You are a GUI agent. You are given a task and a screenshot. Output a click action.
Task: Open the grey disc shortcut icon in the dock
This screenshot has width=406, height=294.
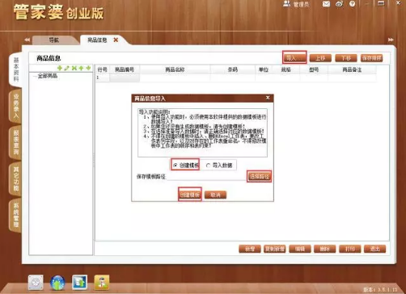pyautogui.click(x=36, y=283)
